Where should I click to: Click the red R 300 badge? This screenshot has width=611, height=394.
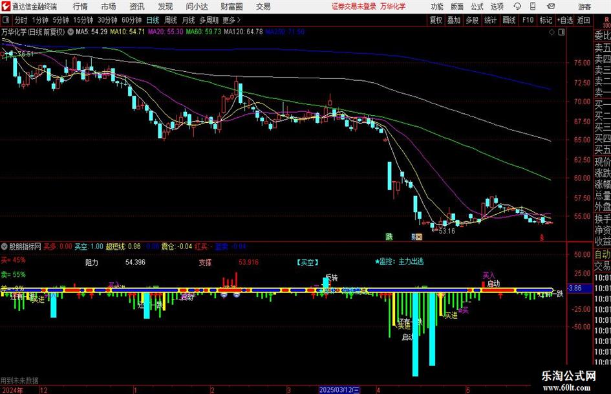pos(606,23)
